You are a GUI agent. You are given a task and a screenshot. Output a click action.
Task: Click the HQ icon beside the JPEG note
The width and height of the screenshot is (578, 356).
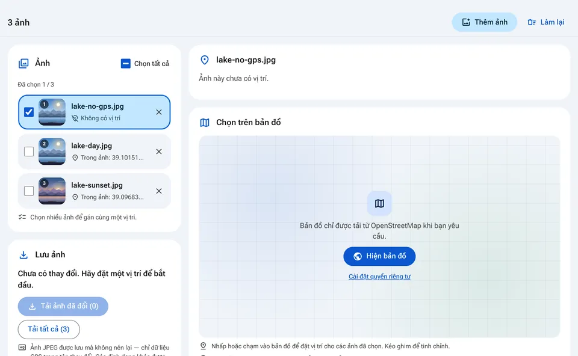[22, 348]
